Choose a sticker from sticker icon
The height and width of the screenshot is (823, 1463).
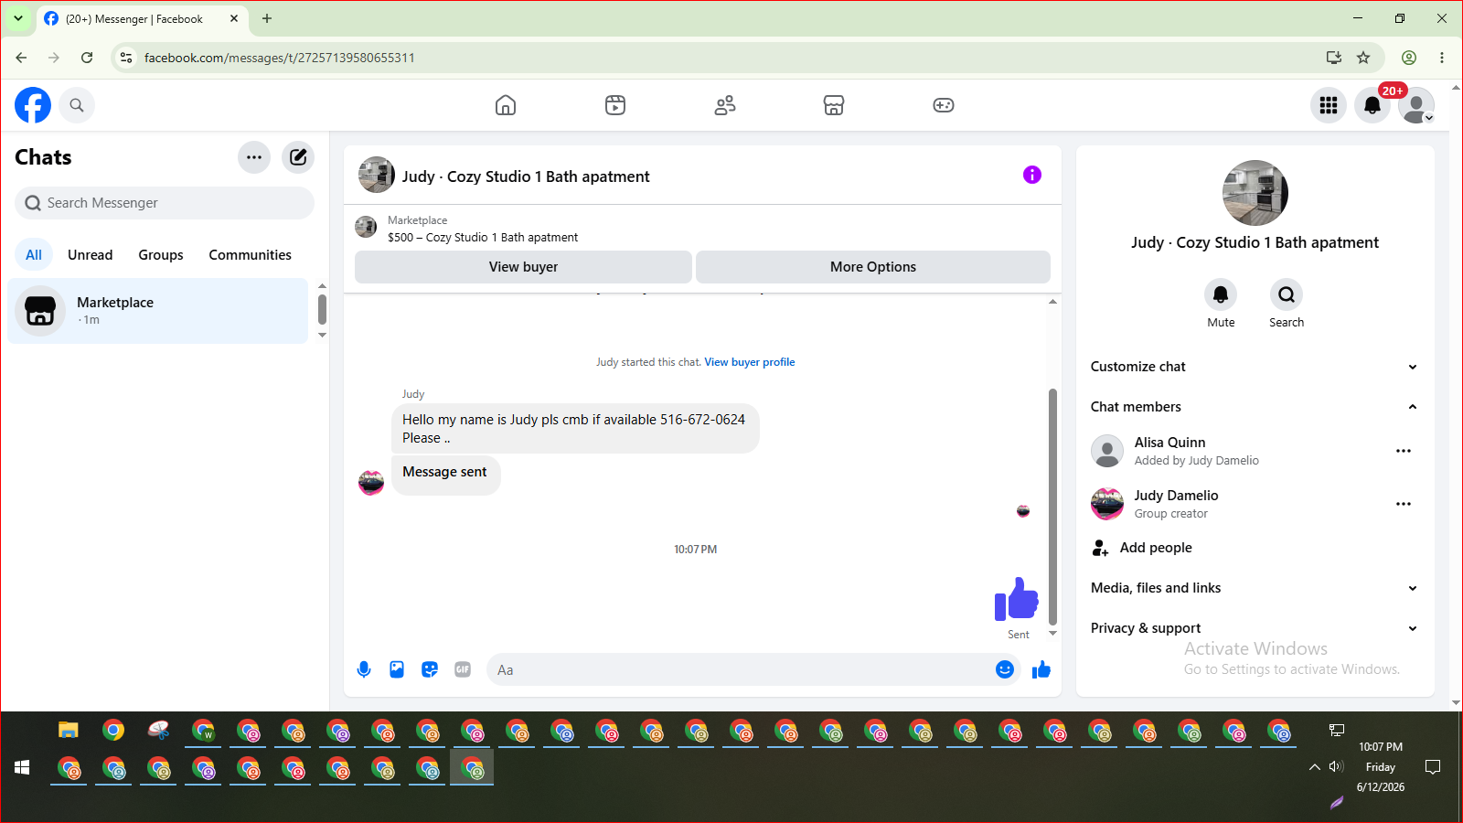(430, 669)
